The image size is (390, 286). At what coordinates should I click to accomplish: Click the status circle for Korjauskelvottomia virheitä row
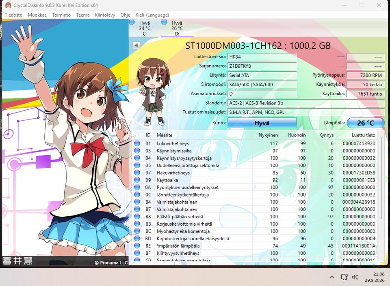click(137, 224)
